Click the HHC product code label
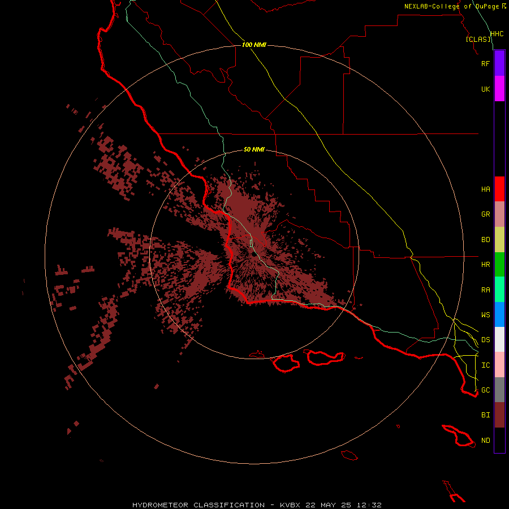Screen dimensions: 509x509 pos(497,34)
